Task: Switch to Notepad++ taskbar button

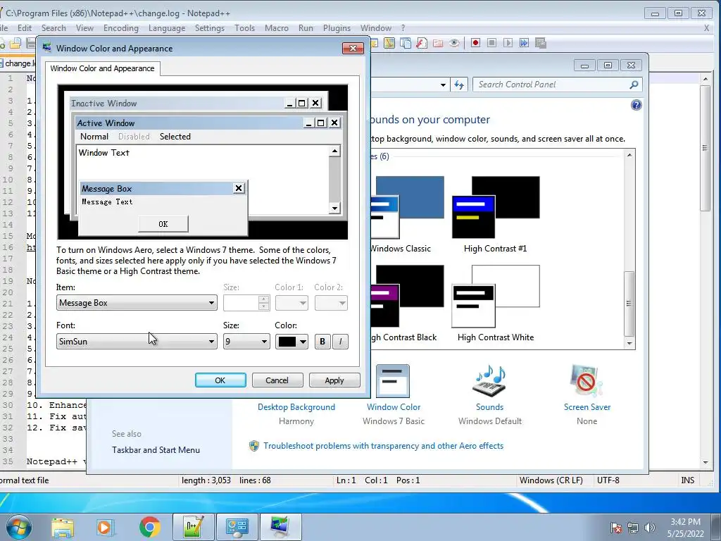Action: point(193,527)
